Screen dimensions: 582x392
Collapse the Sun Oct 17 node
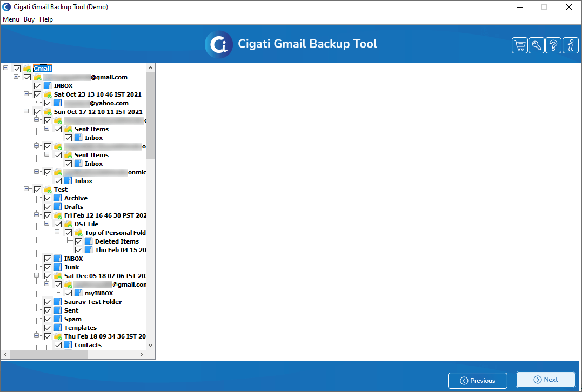[26, 111]
